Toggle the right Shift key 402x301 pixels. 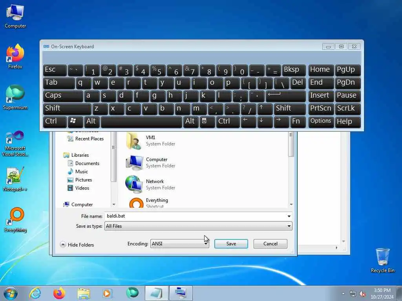[290, 109]
